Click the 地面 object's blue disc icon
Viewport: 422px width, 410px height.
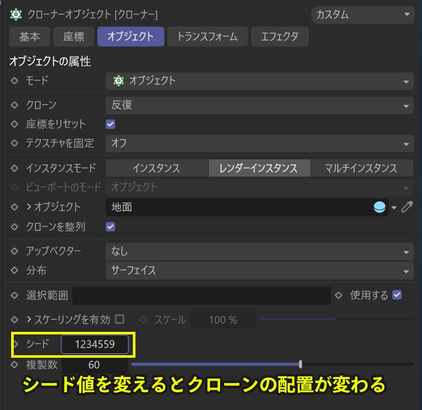click(x=379, y=207)
